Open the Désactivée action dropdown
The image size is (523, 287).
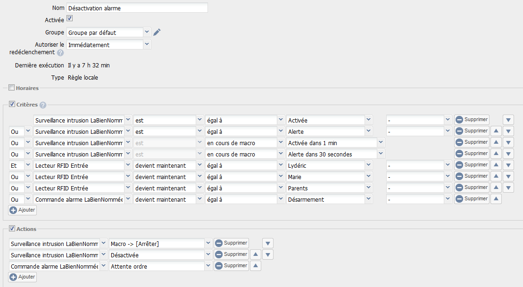click(x=208, y=254)
